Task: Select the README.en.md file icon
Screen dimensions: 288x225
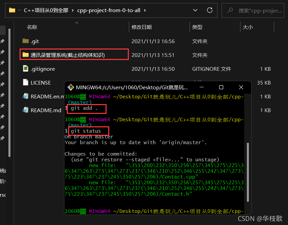Action: (x=26, y=96)
